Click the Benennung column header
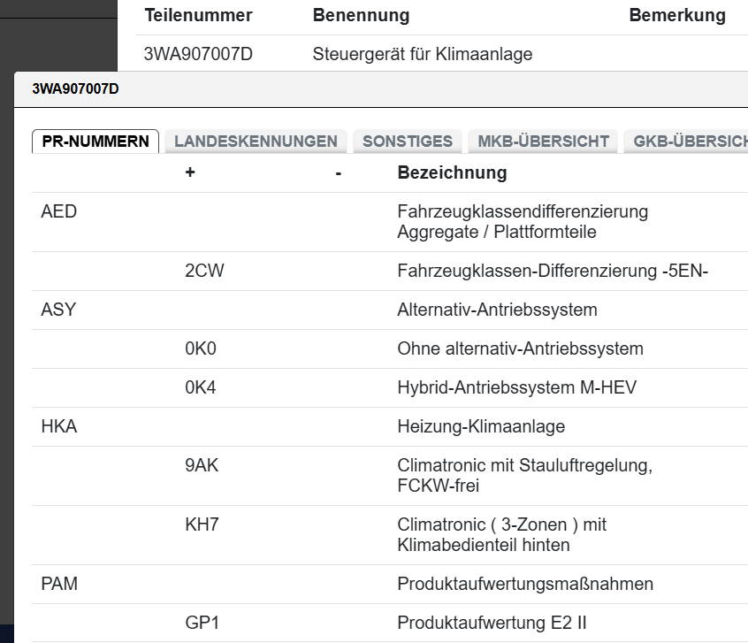 (x=361, y=16)
